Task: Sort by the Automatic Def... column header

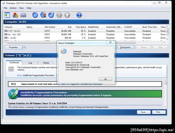Action: [x=114, y=27]
